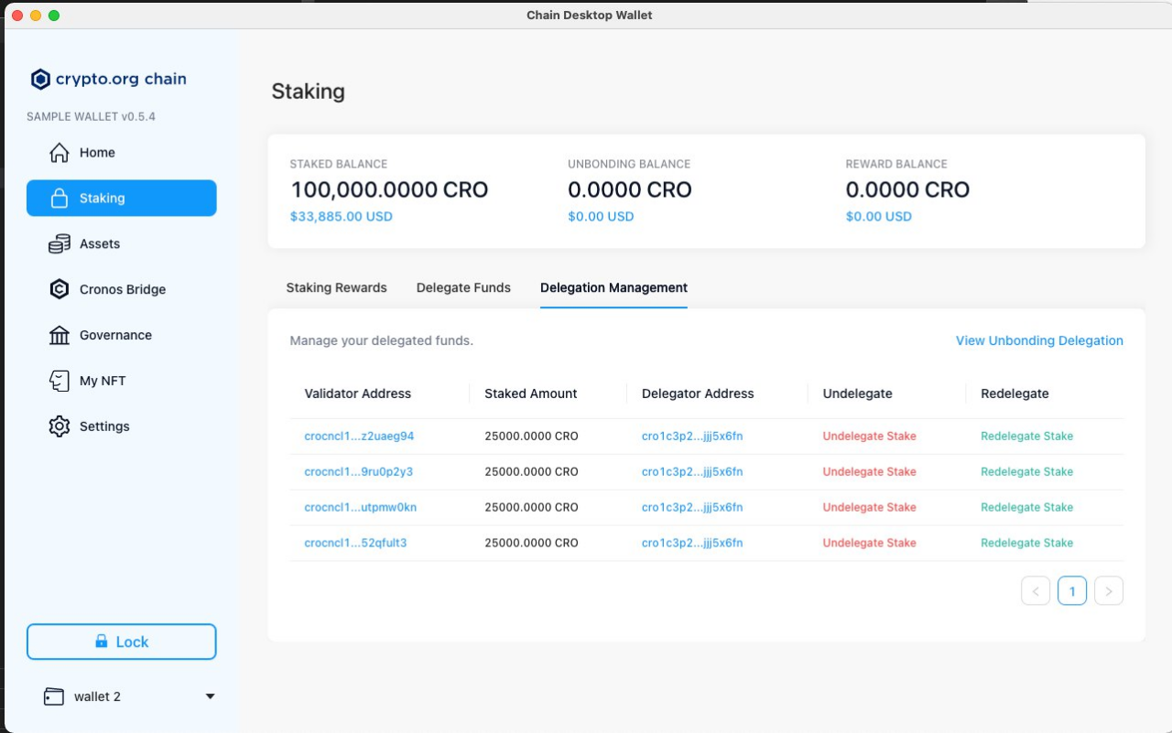This screenshot has height=733, width=1172.
Task: Redelegate Stake for validator crocncl1...z2uaeg94
Action: pyautogui.click(x=1026, y=437)
